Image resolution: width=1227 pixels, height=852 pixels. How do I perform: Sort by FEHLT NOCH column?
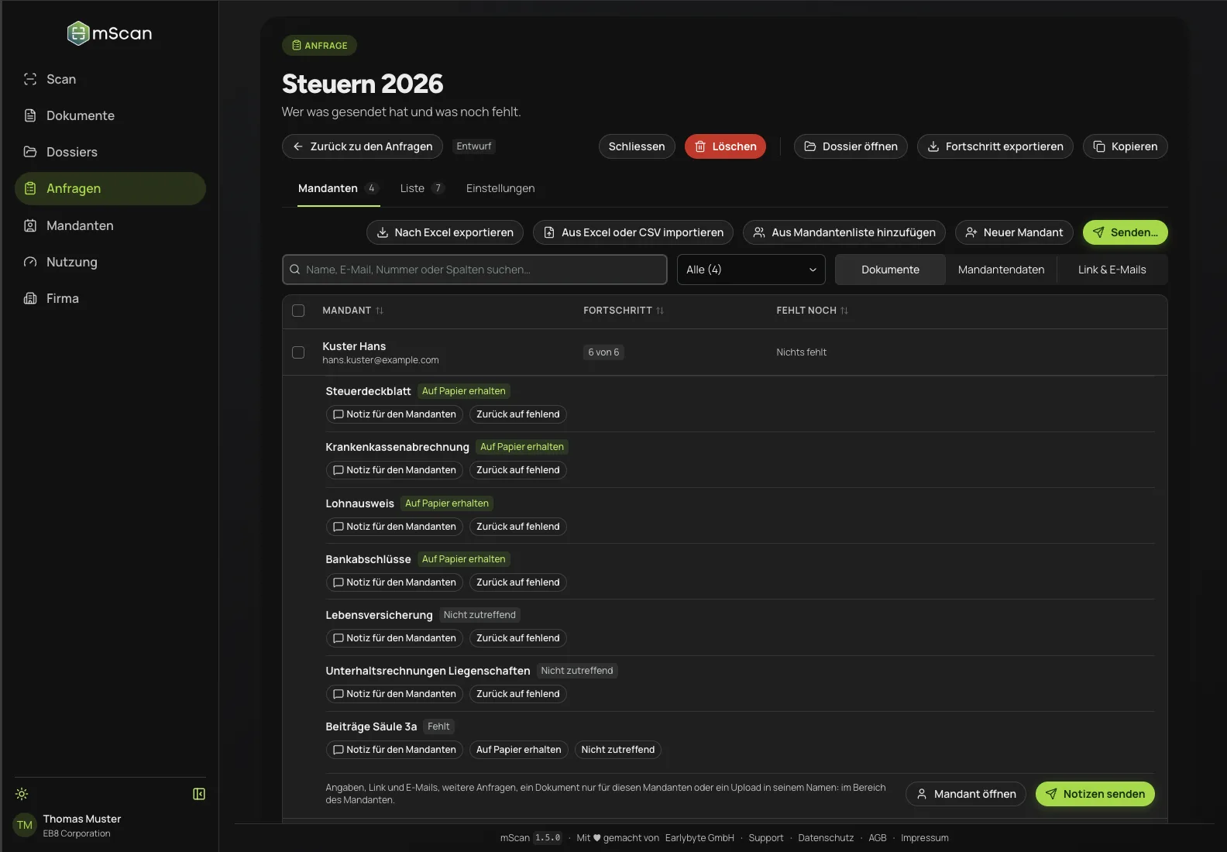point(813,311)
